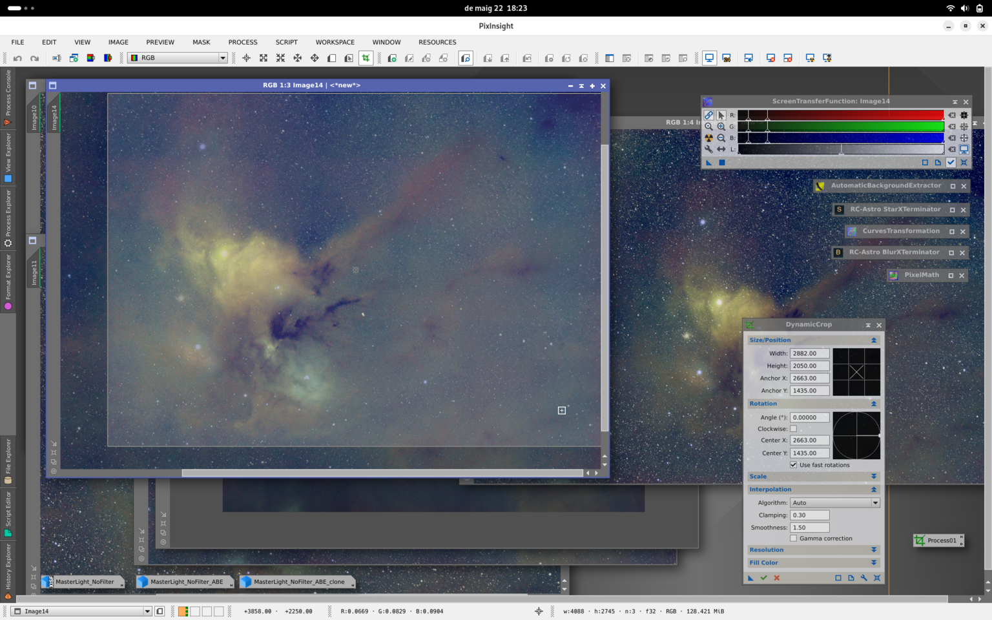The image size is (992, 620).
Task: Expand the Scale section
Action: [x=874, y=477]
